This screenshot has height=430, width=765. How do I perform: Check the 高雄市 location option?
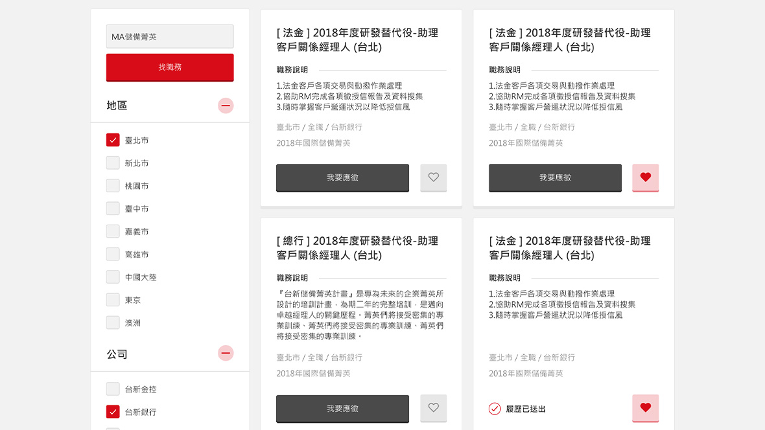click(x=113, y=255)
